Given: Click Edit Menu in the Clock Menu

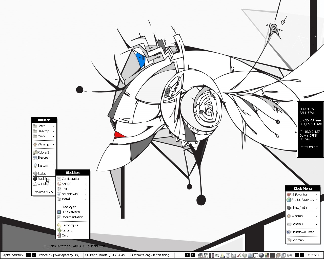Looking at the screenshot, I should tap(302, 240).
